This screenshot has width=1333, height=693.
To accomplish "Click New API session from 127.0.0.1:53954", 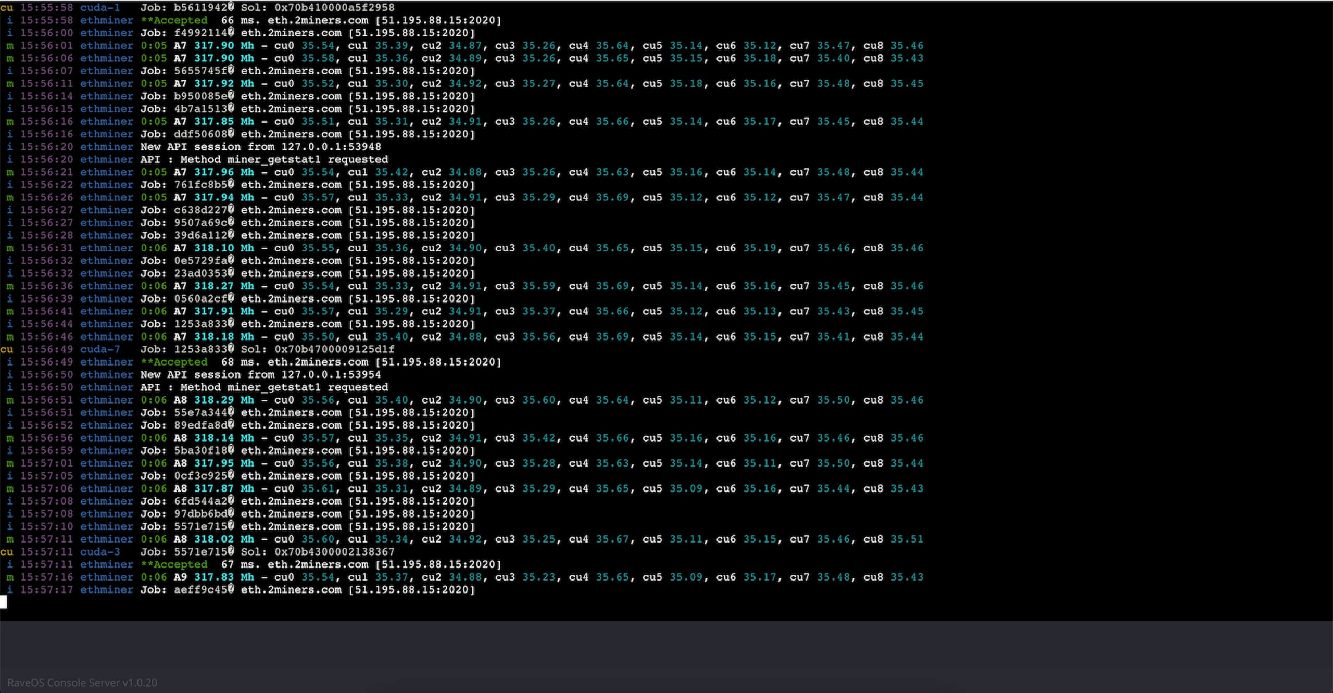I will click(x=260, y=374).
